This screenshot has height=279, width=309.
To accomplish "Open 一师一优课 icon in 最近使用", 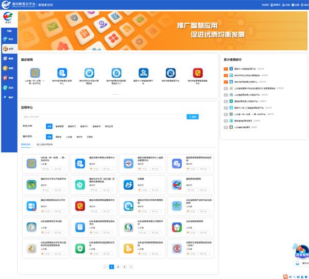I will (x=35, y=73).
